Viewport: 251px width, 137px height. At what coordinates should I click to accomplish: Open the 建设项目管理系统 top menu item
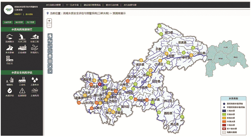92,5
